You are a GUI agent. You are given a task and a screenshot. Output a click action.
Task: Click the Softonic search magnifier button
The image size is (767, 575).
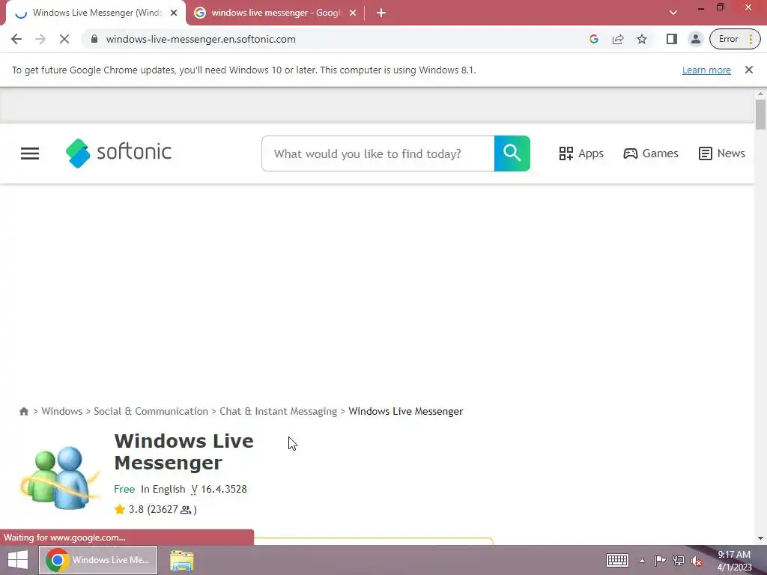(x=512, y=153)
